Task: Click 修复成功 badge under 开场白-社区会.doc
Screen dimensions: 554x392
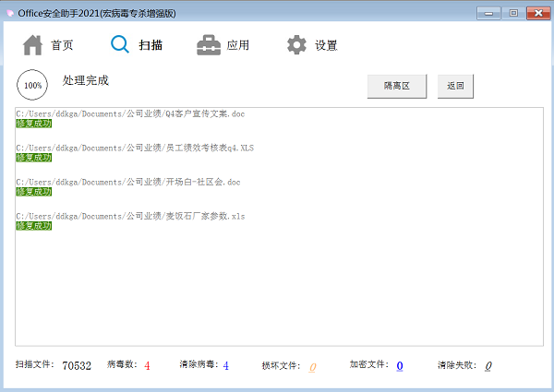Action: 34,192
